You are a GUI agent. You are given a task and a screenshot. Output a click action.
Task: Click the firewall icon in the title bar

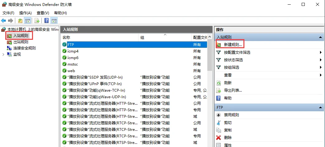click(4, 4)
